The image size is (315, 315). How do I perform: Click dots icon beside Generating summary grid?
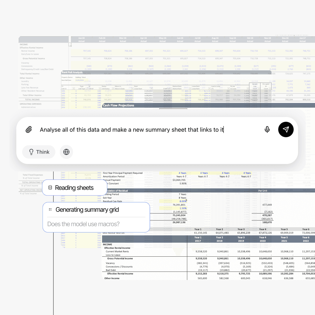tap(50, 210)
